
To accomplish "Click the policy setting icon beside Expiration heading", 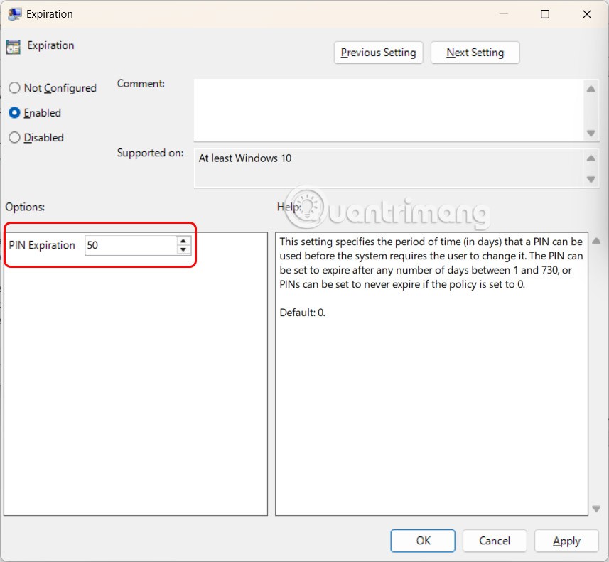I will coord(13,47).
